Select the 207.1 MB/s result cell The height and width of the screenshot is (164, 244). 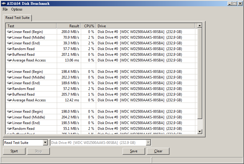tap(69, 55)
